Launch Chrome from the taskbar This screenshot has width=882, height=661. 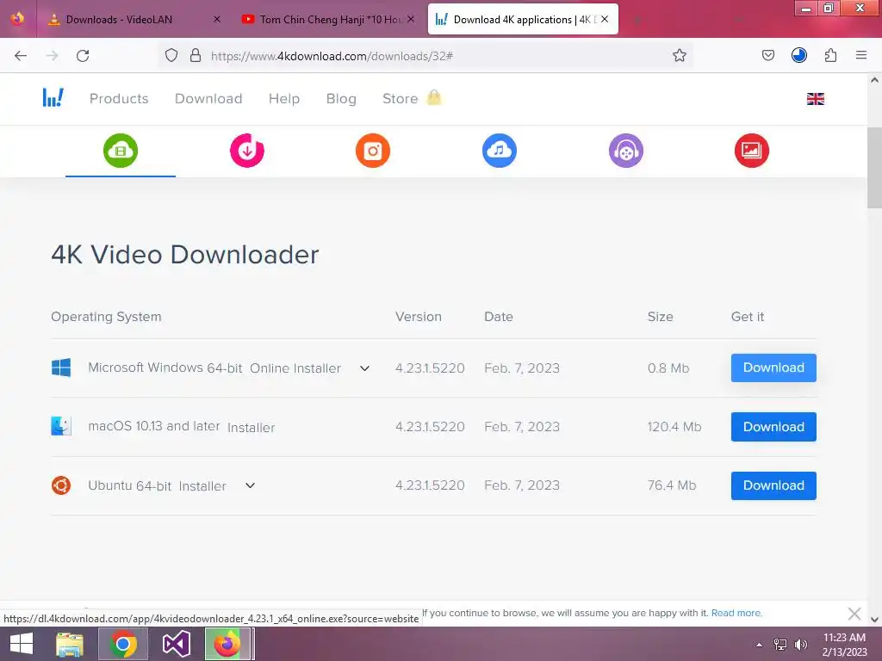coord(123,644)
